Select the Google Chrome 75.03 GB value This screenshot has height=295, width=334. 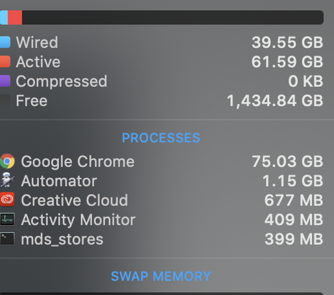[287, 161]
